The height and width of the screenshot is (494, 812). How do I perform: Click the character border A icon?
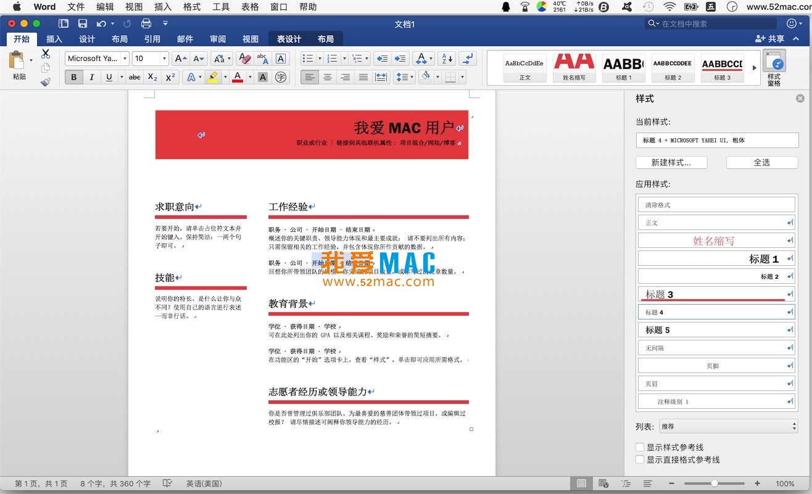(x=281, y=59)
